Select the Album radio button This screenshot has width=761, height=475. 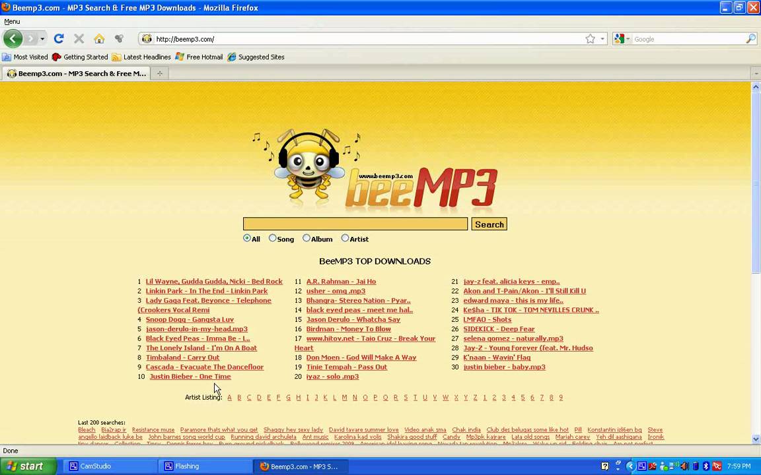click(307, 238)
